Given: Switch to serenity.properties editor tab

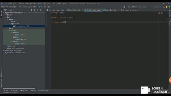Looking at the screenshot, I should 56,10.
